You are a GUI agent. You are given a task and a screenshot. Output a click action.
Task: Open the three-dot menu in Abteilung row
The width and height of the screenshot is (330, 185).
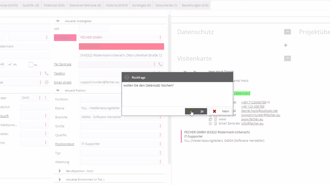pos(160,162)
